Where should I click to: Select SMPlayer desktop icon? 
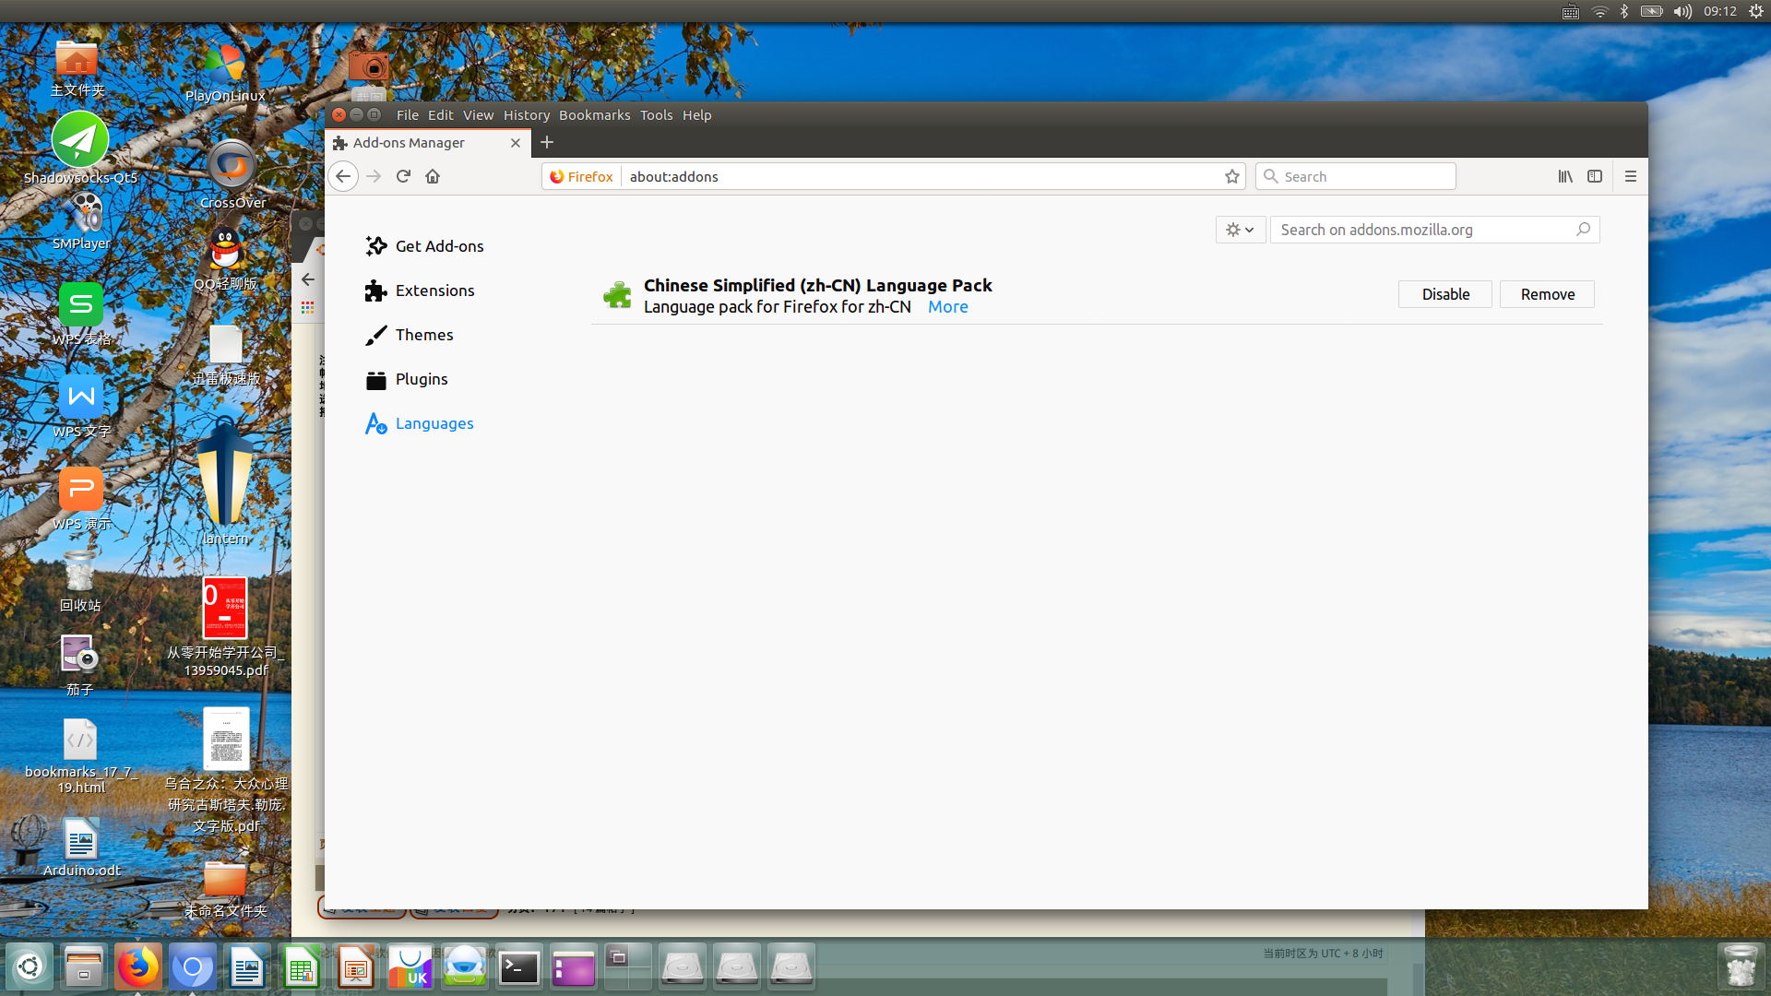coord(81,221)
